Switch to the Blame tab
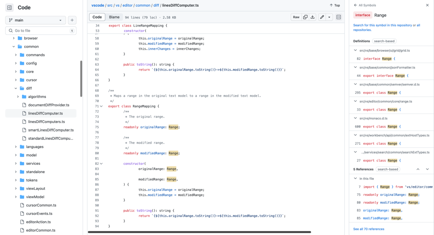Viewport: 434px width, 235px height. 114,17
